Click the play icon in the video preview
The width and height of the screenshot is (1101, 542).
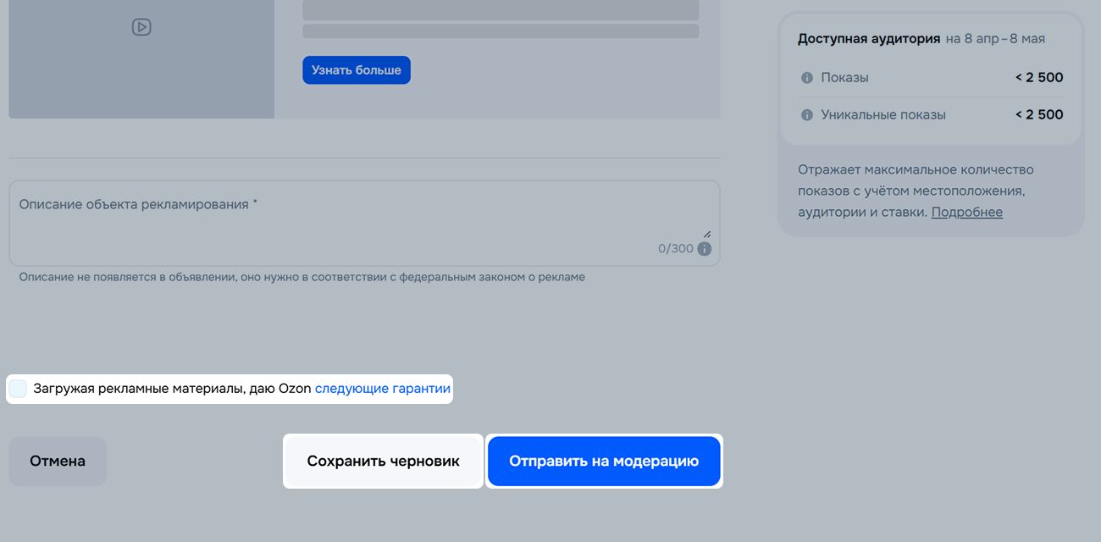point(141,27)
